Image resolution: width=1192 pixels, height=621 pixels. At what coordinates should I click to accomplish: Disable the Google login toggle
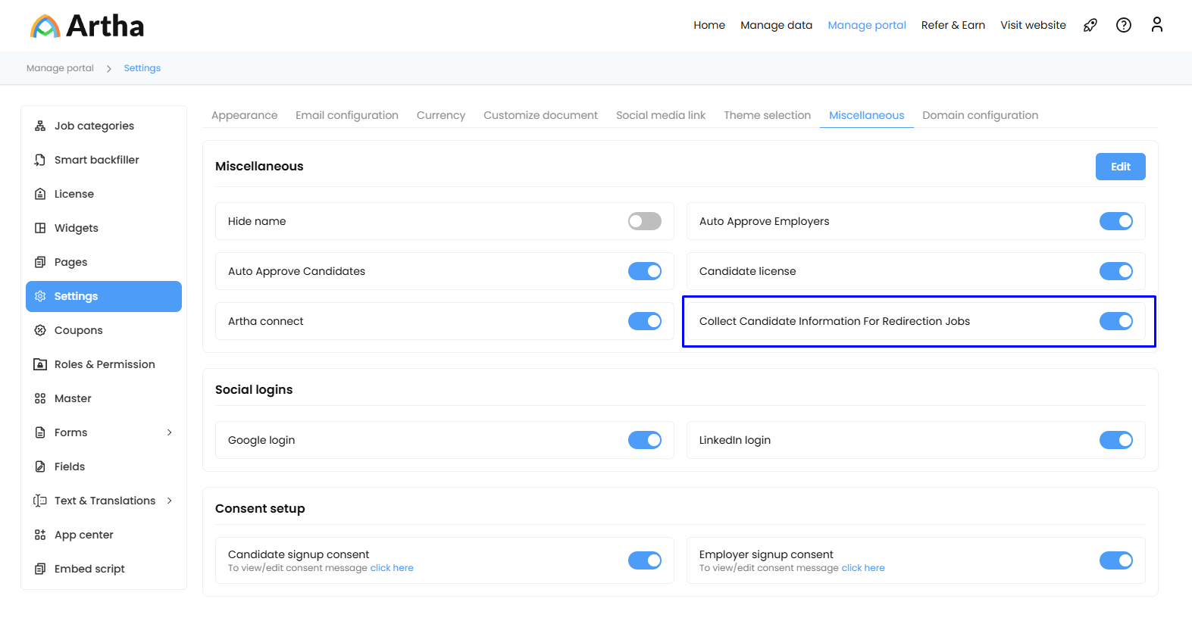coord(644,440)
